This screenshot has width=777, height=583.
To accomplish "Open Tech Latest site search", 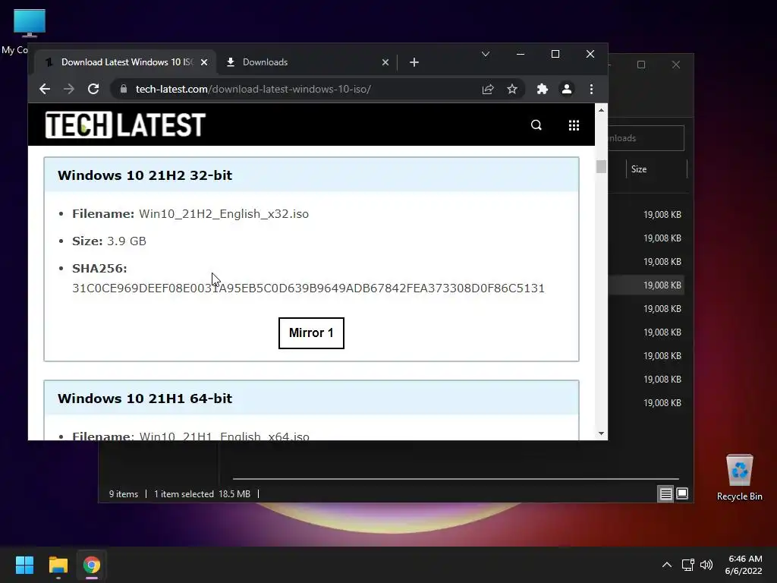I will pyautogui.click(x=536, y=125).
